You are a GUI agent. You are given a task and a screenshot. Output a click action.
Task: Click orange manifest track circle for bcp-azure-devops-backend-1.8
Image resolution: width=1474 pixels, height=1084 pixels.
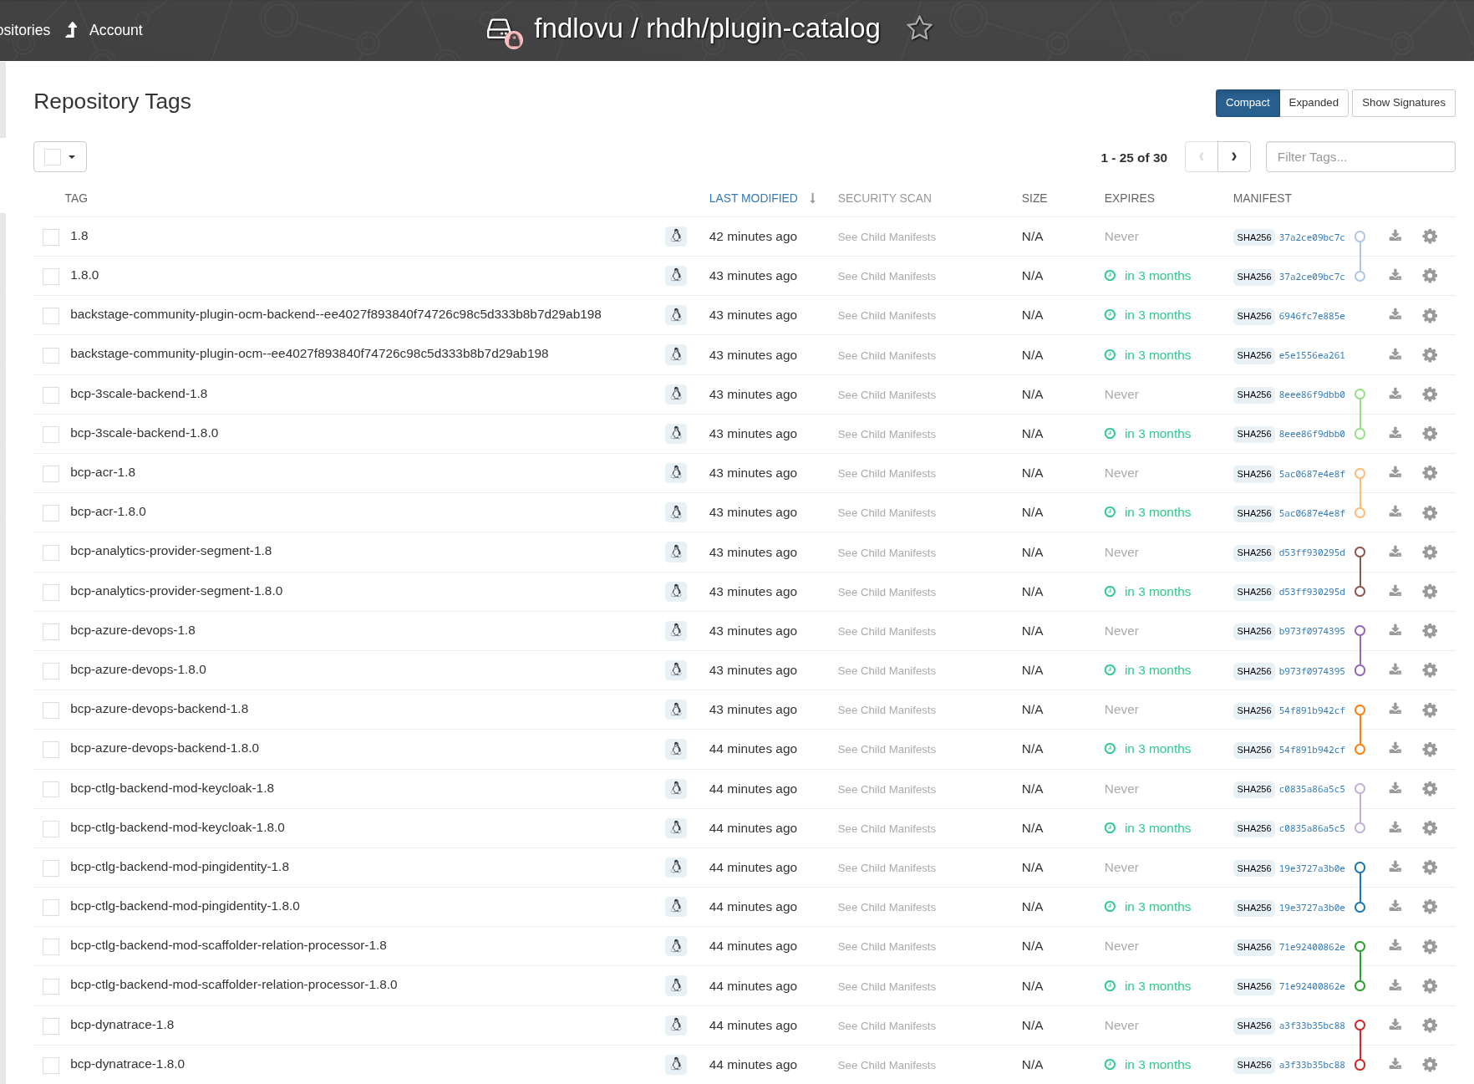coord(1360,710)
